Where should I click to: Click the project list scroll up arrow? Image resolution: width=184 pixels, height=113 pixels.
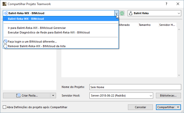179,29
